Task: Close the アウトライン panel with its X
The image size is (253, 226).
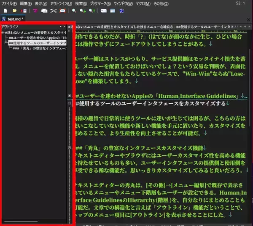Action: [65, 26]
